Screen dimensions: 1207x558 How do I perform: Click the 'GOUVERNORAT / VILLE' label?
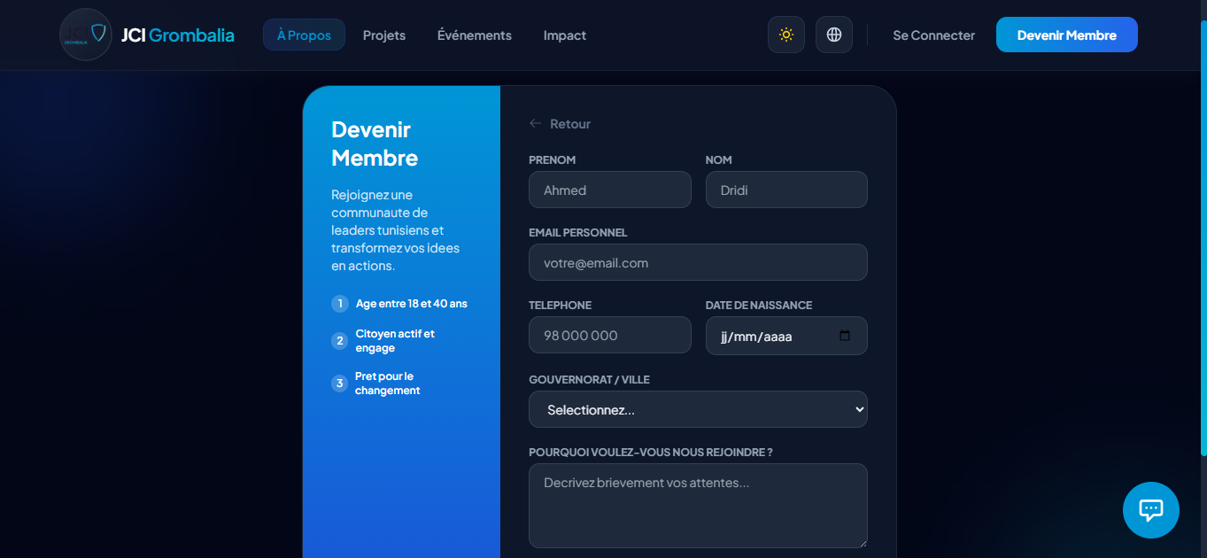[589, 379]
